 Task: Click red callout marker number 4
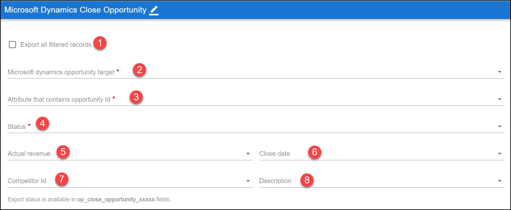pos(42,123)
